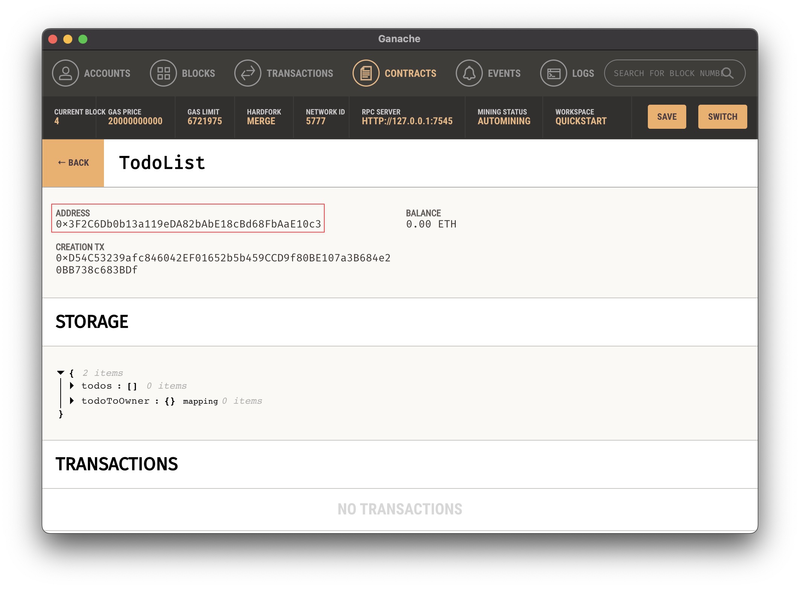
Task: Expand the todoToOwner mapping
Action: coord(72,401)
